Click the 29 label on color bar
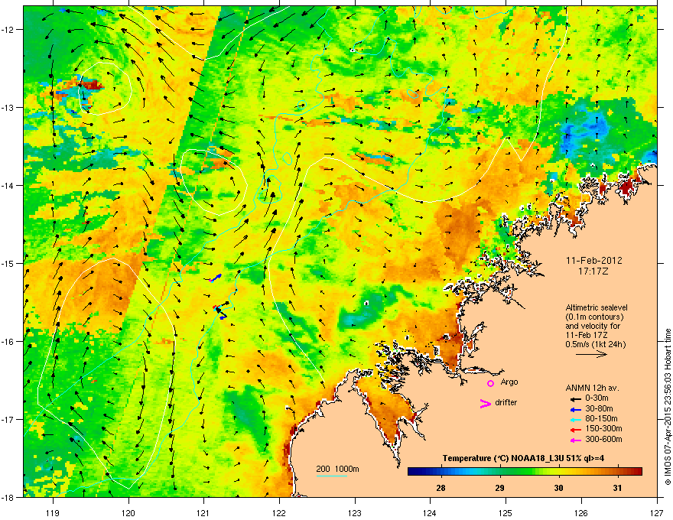 click(x=499, y=488)
